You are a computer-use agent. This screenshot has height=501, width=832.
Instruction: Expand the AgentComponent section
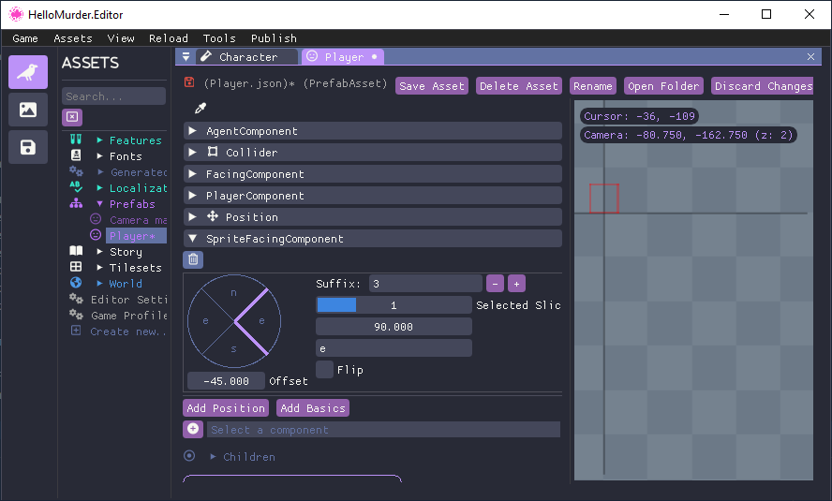[x=193, y=131]
